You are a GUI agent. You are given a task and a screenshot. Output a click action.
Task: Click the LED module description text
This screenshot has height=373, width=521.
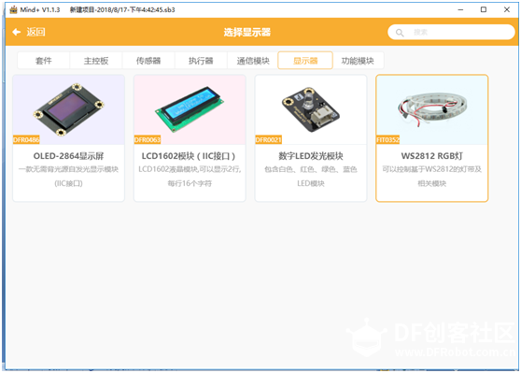click(311, 177)
